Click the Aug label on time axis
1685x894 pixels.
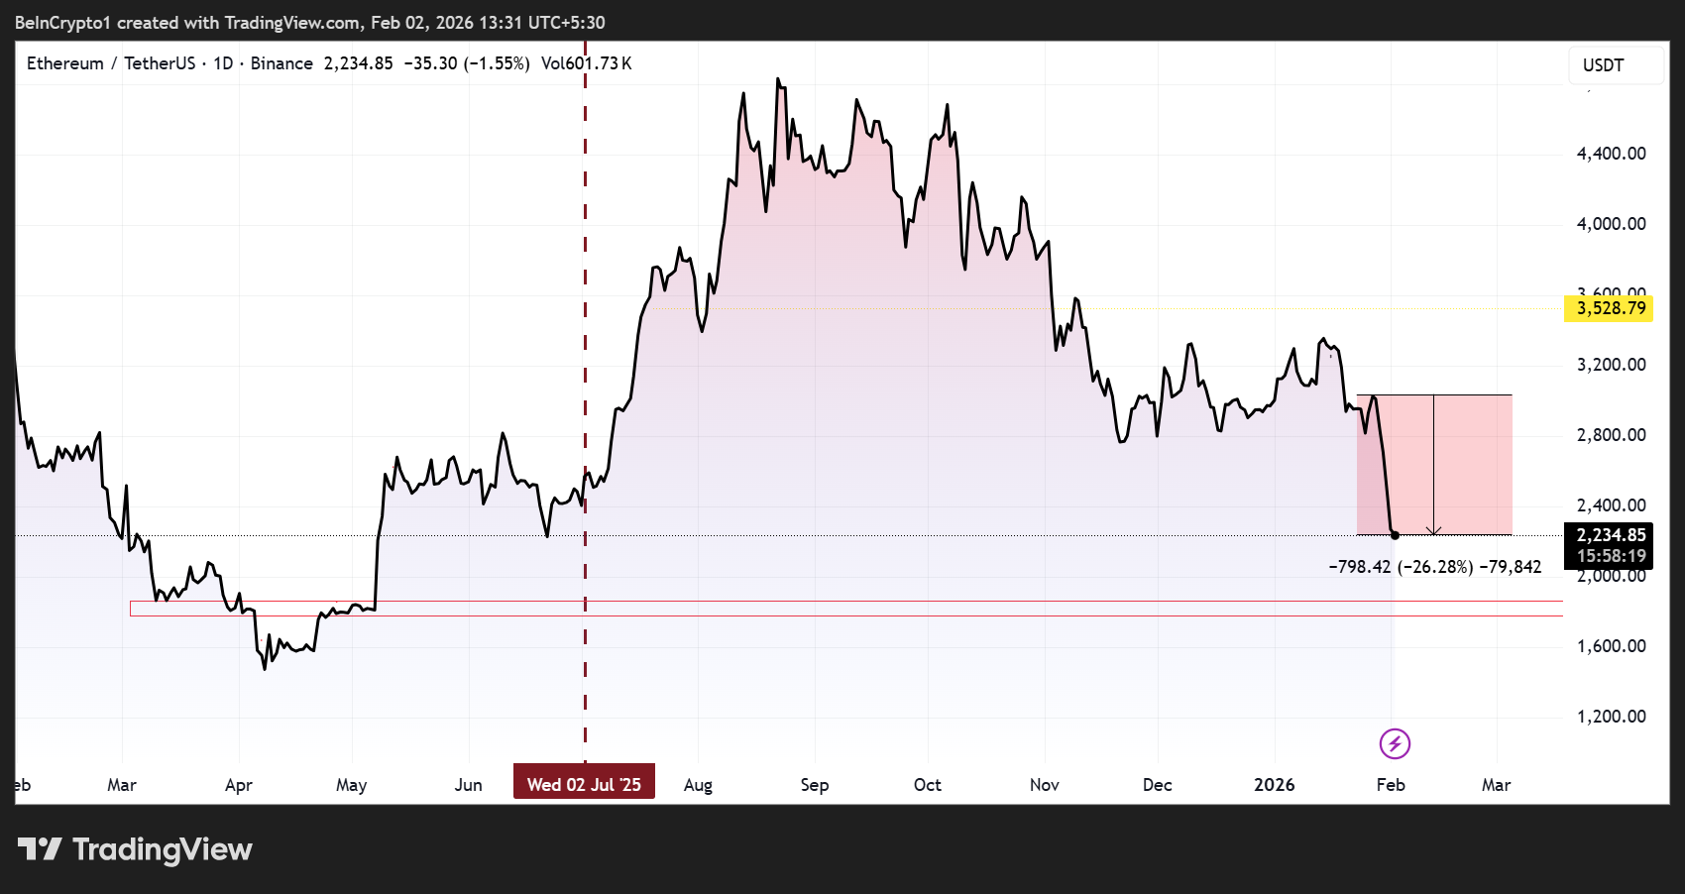(698, 785)
